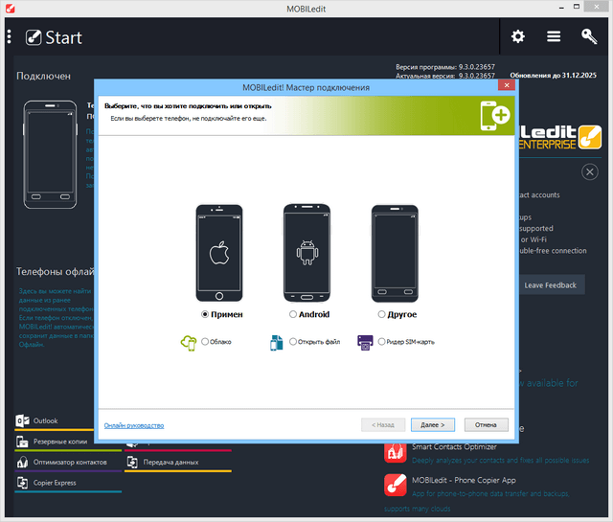613x522 pixels.
Task: Dismiss the side panel with circled X
Action: [x=590, y=172]
